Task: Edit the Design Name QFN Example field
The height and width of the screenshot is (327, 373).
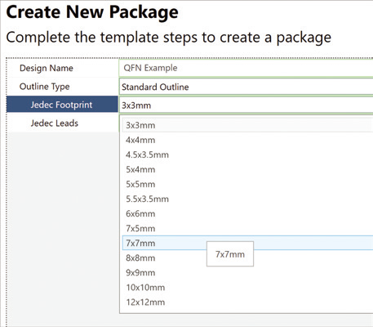Action: pos(246,68)
